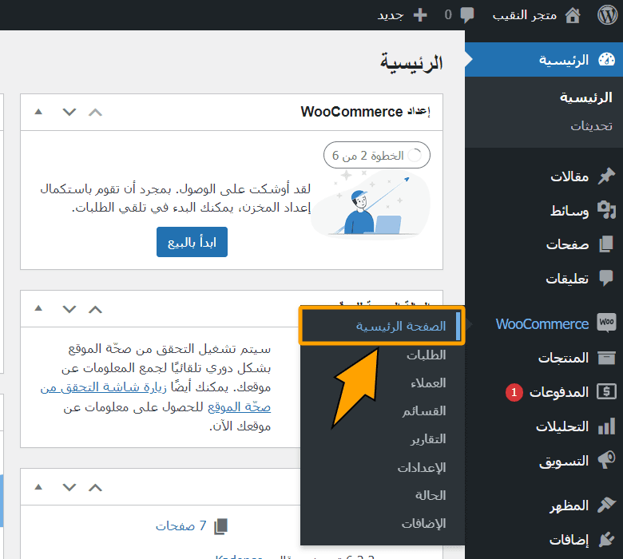Click the plugin icon beside إضافات
The width and height of the screenshot is (623, 559).
(x=606, y=539)
